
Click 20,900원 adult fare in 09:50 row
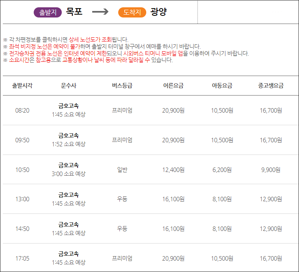pos(173,140)
